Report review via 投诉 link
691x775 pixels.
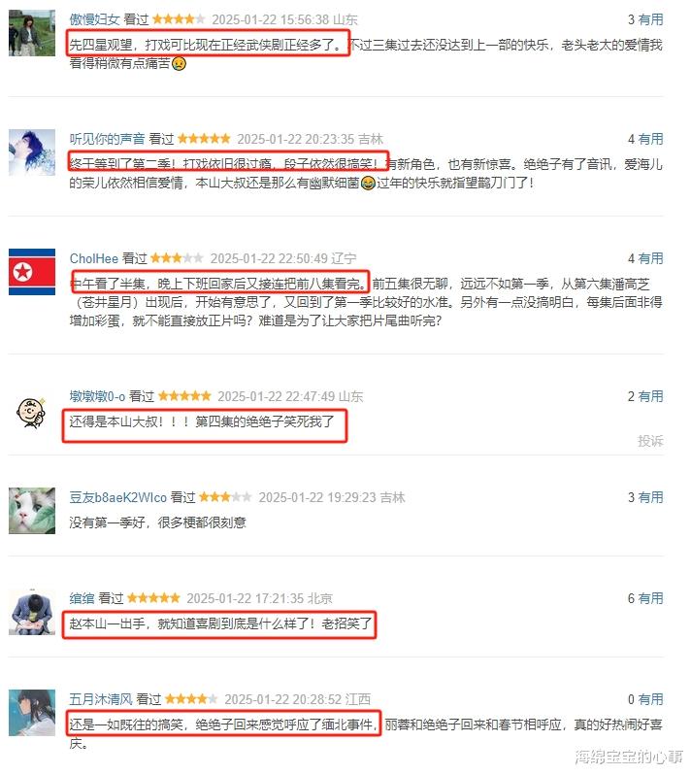click(650, 441)
